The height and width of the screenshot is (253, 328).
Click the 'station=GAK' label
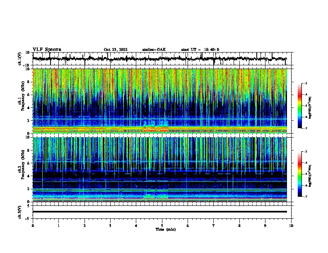154,50
